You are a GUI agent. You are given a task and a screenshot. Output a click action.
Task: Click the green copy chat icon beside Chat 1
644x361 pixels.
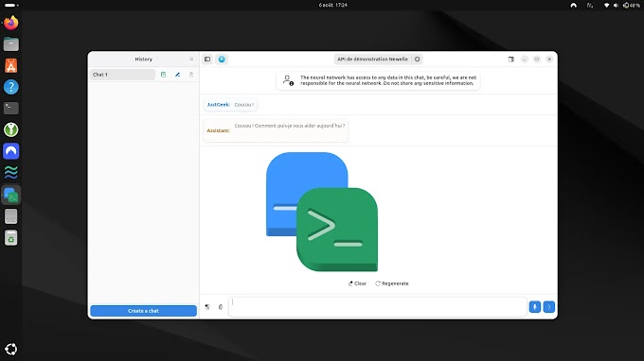click(164, 75)
